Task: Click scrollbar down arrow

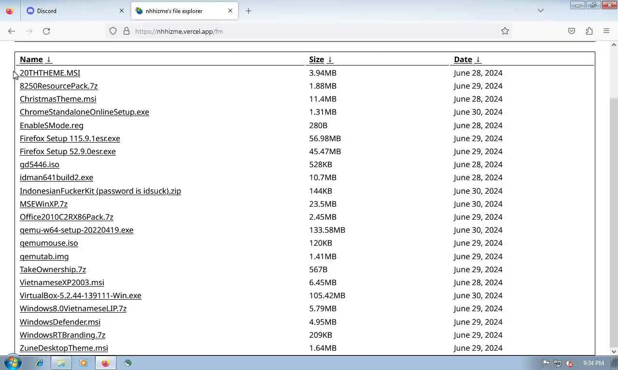Action: tap(614, 352)
